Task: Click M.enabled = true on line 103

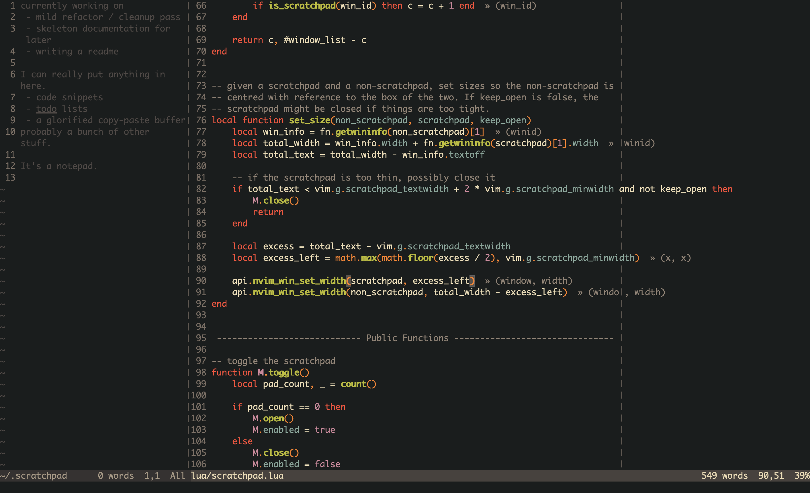Action: pyautogui.click(x=294, y=430)
